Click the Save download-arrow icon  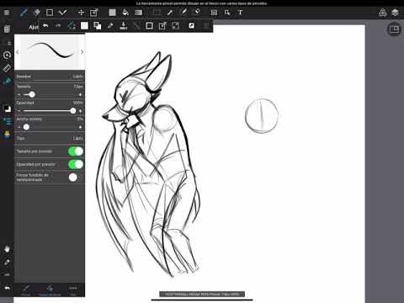pos(124,26)
